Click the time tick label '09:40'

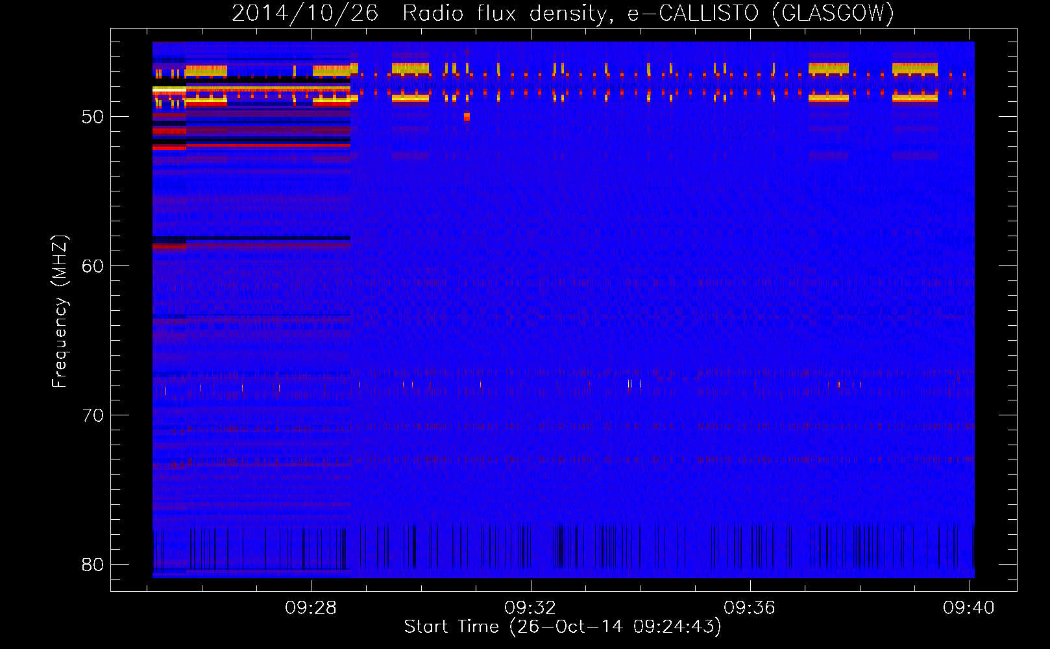[x=969, y=607]
